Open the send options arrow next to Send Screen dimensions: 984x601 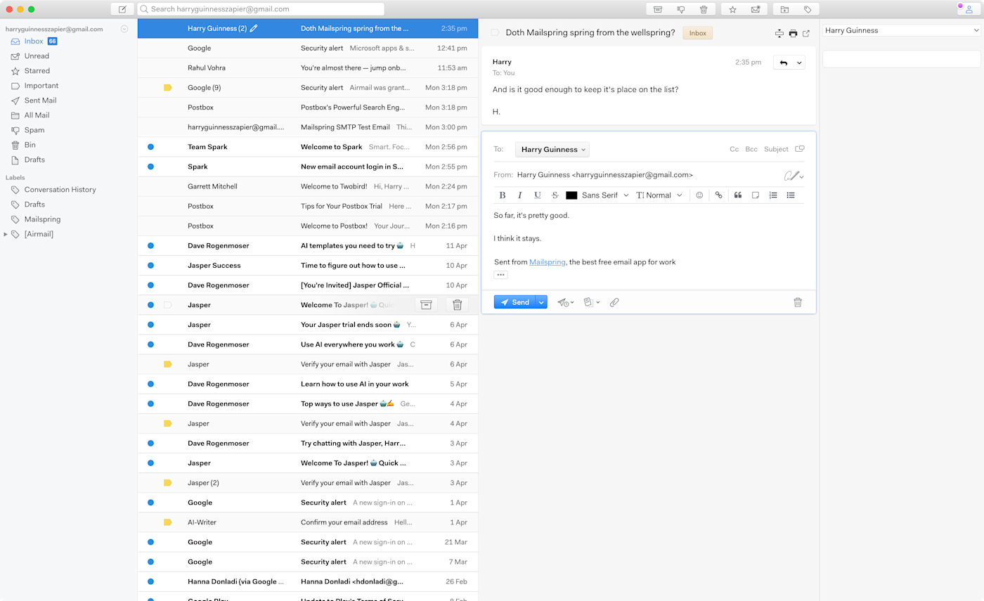tap(541, 302)
